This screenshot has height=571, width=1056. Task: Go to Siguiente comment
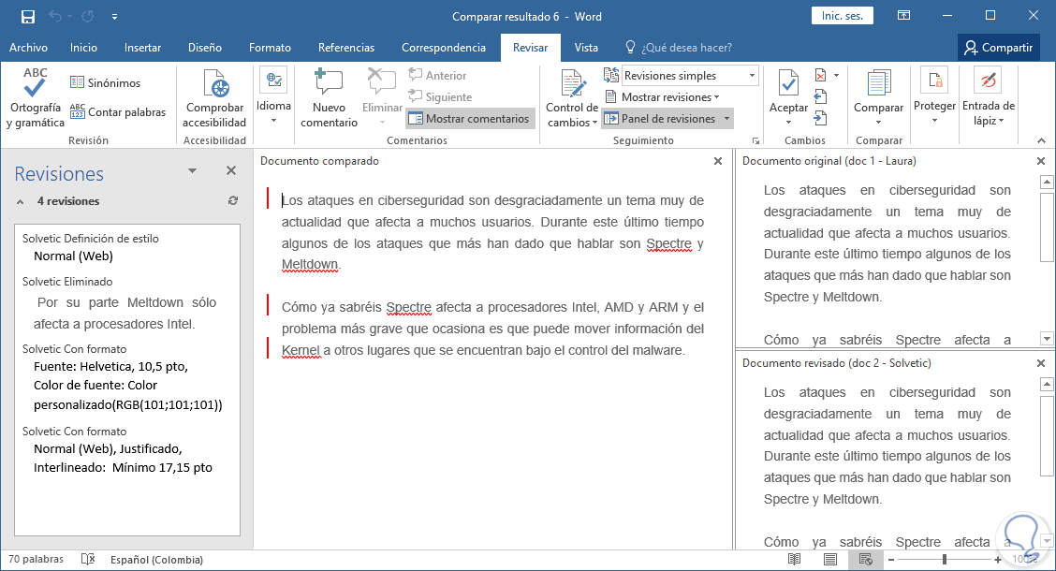(x=440, y=97)
